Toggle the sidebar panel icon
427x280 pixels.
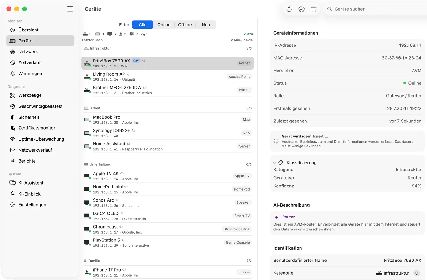tap(70, 9)
